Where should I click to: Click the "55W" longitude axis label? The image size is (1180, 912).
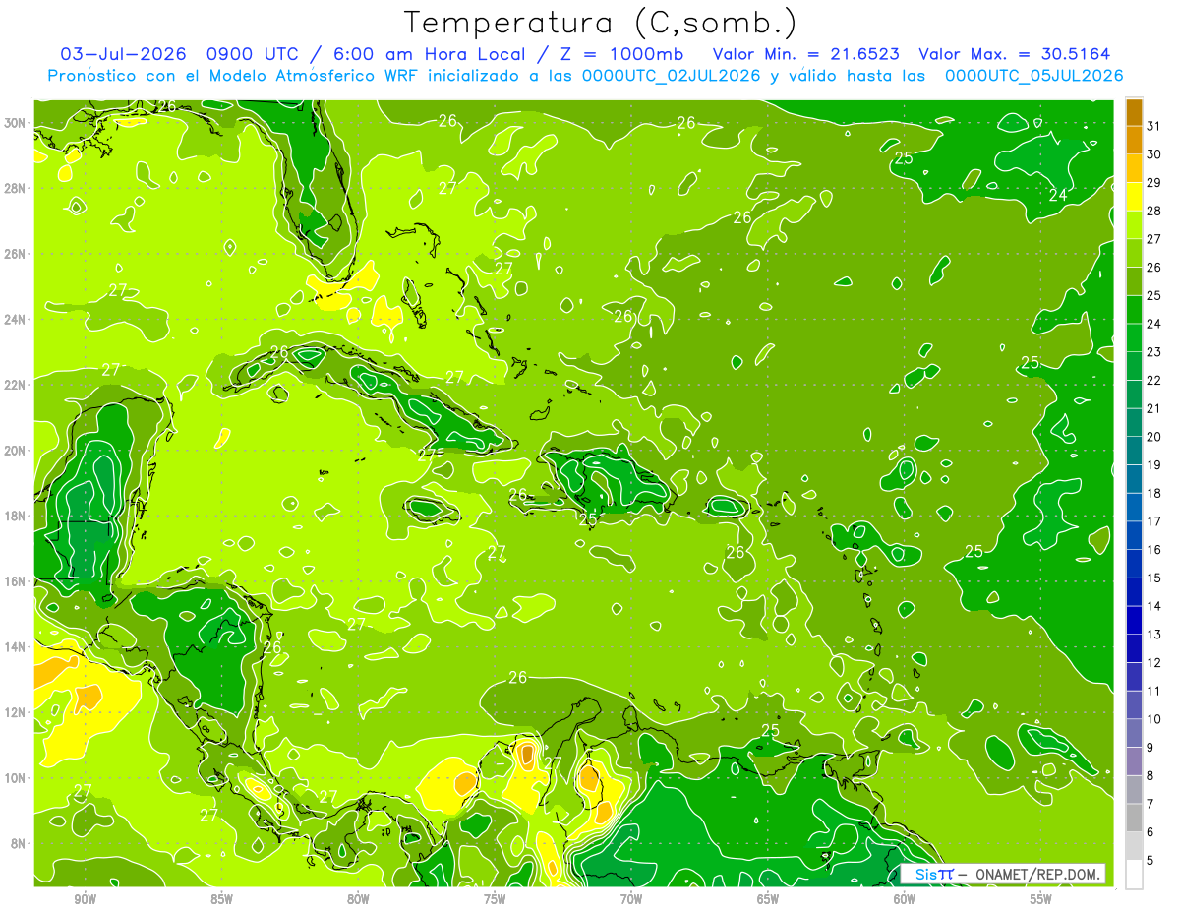pos(1041,900)
